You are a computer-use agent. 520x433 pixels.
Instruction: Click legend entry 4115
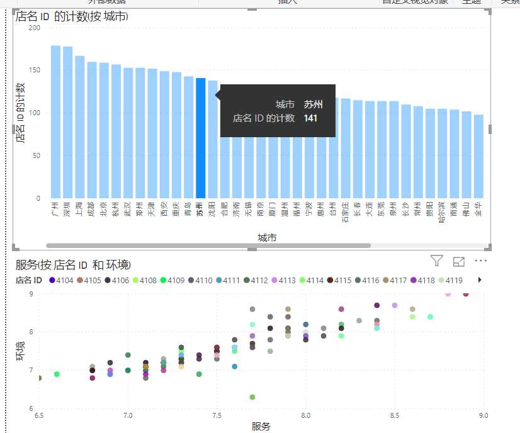339,280
